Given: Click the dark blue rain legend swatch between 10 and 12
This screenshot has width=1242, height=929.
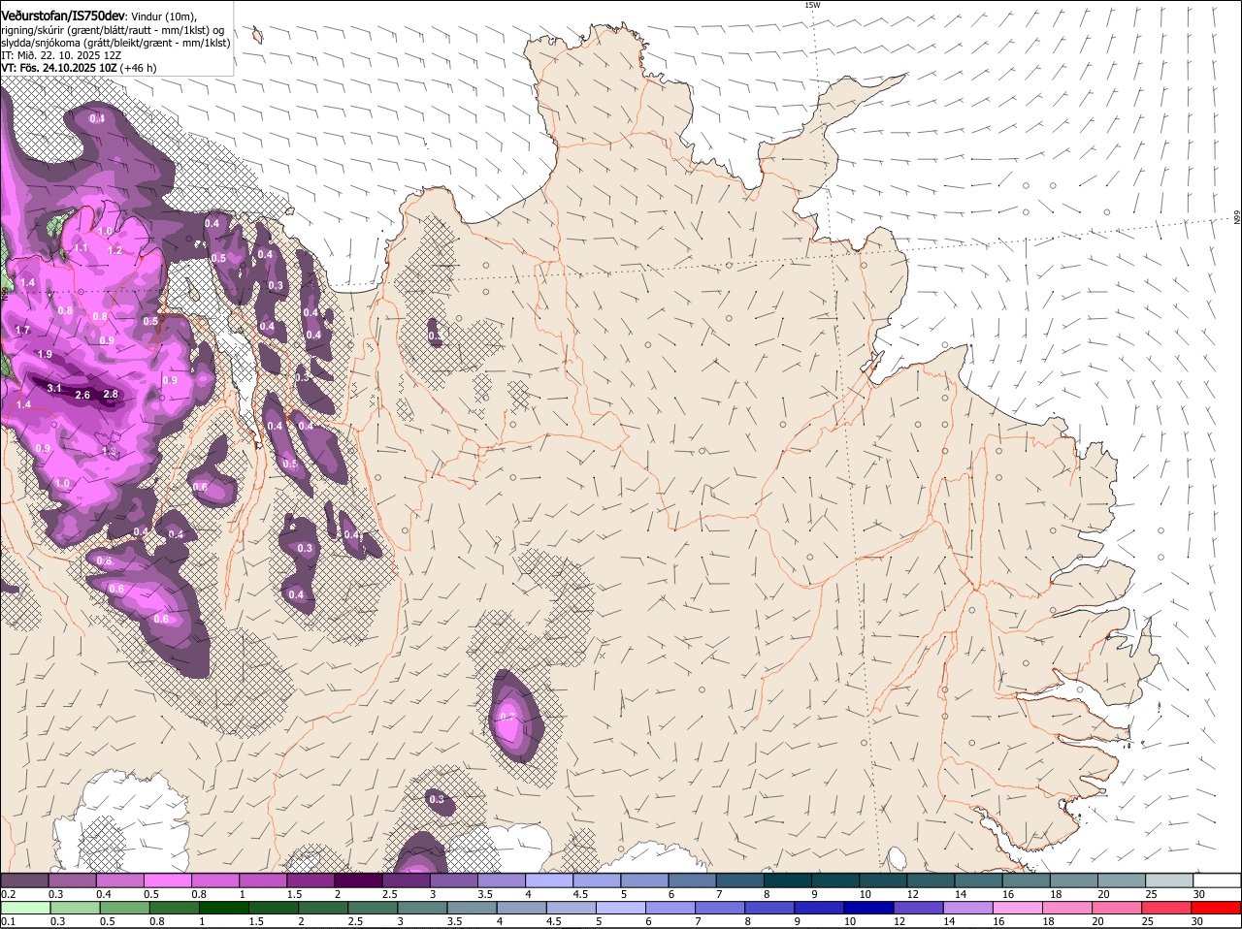Looking at the screenshot, I should [870, 908].
